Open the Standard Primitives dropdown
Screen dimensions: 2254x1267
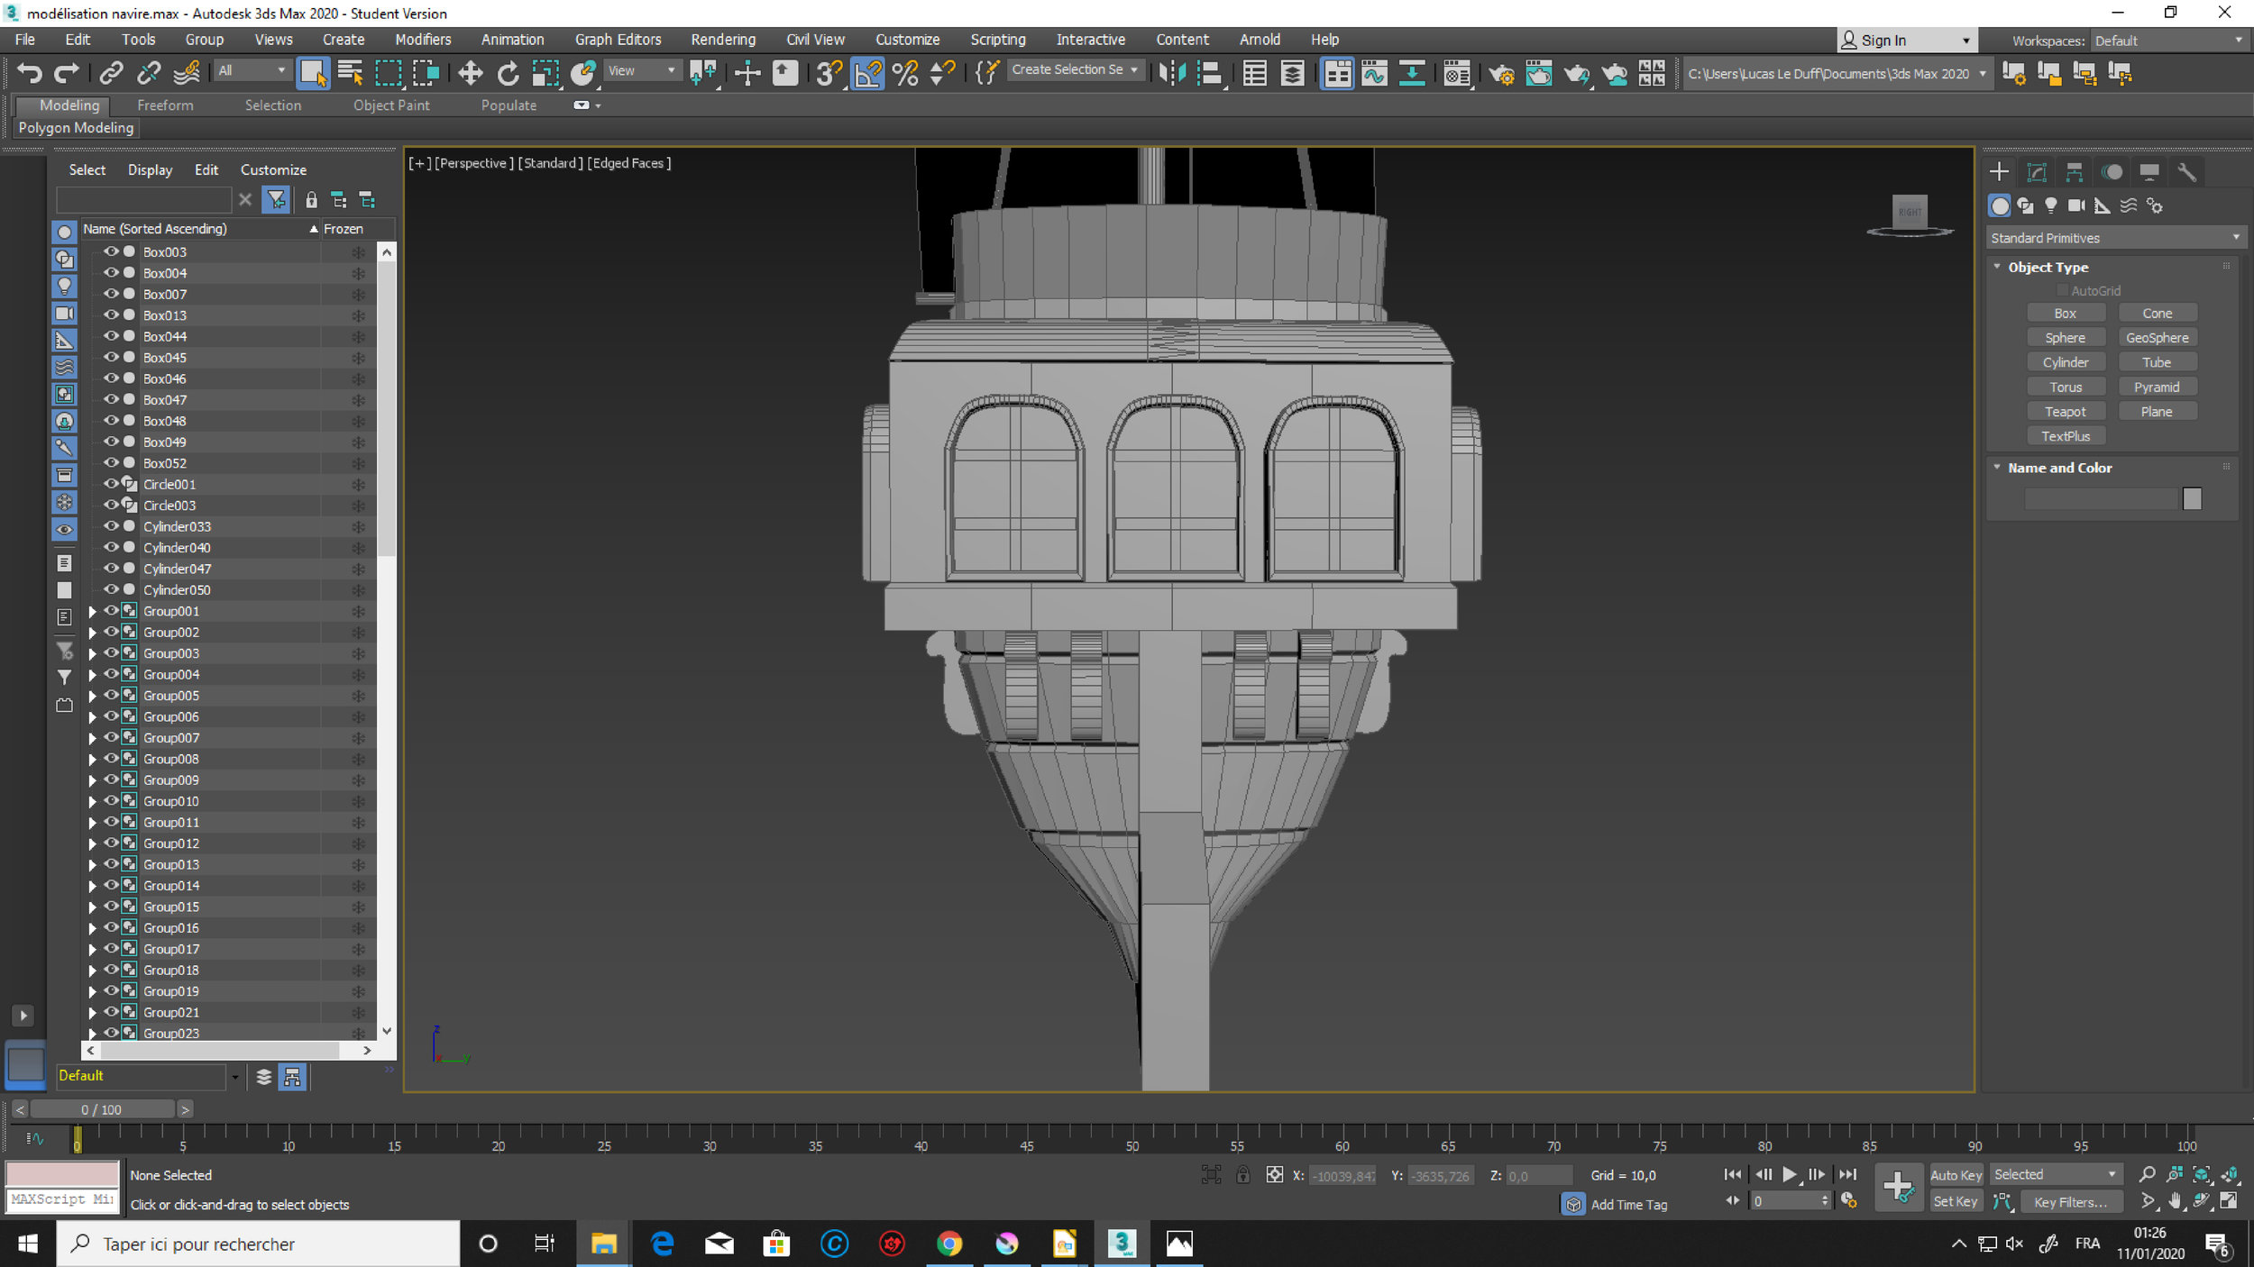[x=2114, y=238]
